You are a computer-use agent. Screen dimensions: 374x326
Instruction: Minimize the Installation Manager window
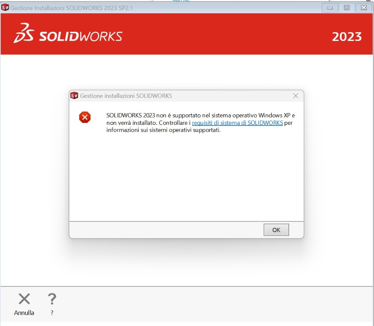(x=330, y=8)
